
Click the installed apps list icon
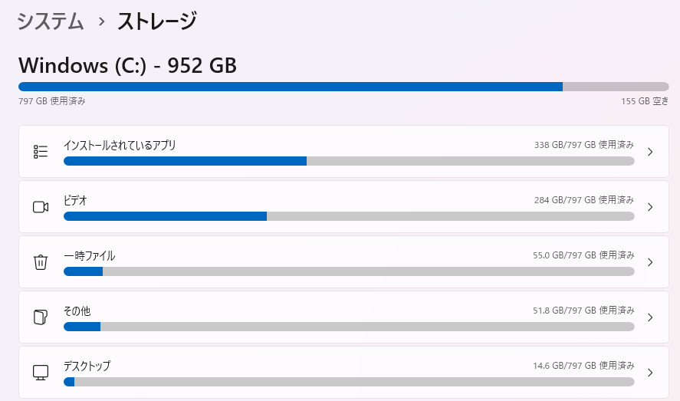pyautogui.click(x=41, y=152)
